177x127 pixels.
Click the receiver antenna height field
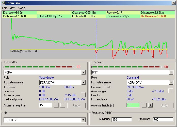coord(133,105)
